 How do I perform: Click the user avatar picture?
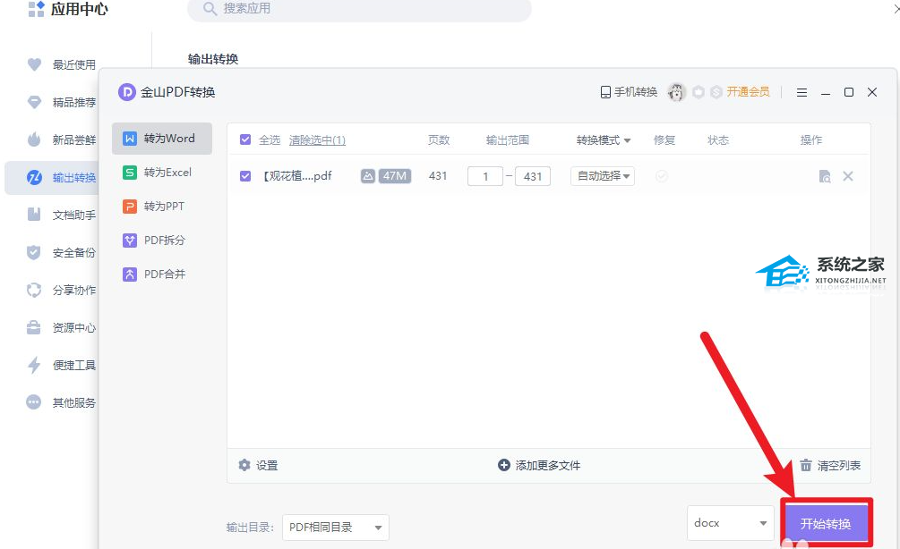click(x=677, y=92)
